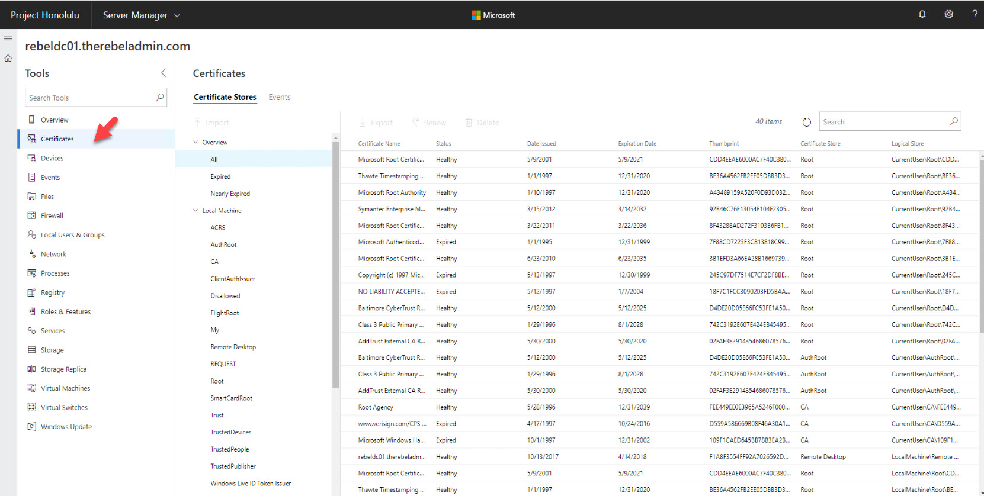Collapse the Overview tree node
Image resolution: width=984 pixels, height=496 pixels.
pos(195,142)
